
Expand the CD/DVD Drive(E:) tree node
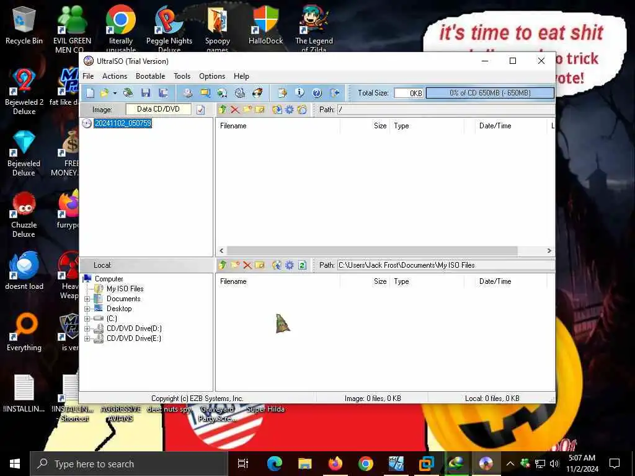(x=87, y=339)
